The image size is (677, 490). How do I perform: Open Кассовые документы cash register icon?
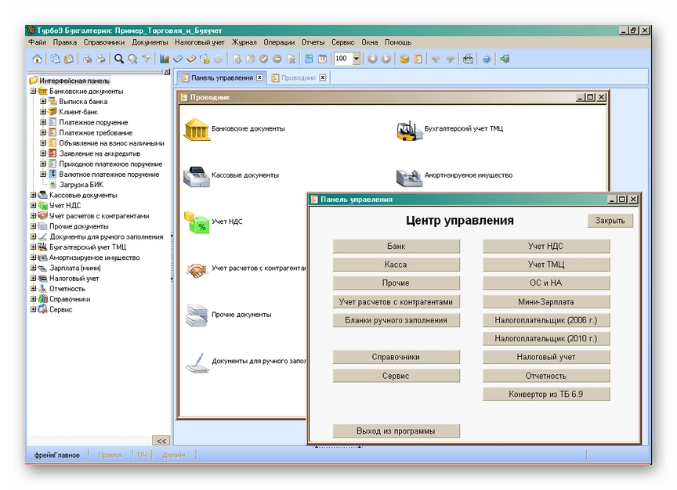coord(197,176)
